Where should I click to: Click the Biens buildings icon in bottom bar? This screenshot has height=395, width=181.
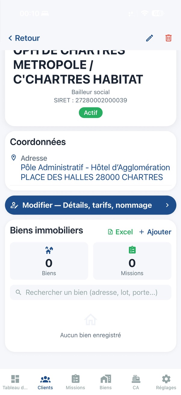click(105, 379)
